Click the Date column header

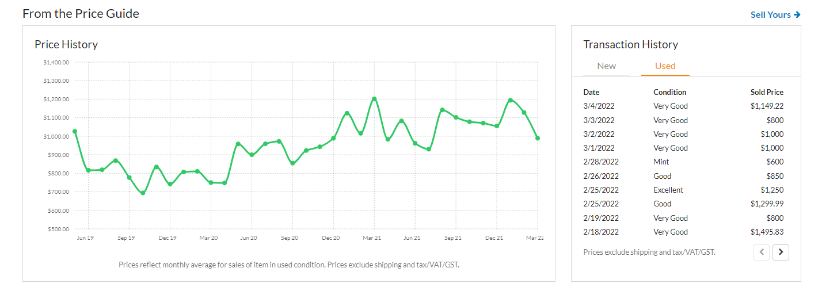click(591, 92)
